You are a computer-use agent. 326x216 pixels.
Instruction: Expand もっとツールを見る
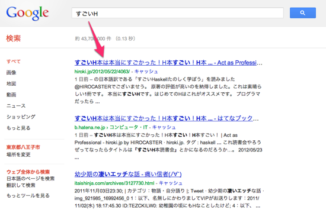point(28,195)
